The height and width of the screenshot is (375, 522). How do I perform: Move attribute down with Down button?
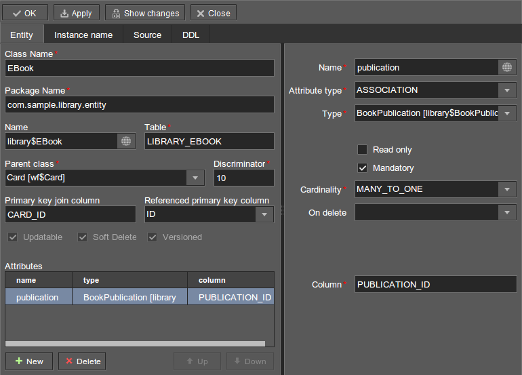(x=250, y=361)
